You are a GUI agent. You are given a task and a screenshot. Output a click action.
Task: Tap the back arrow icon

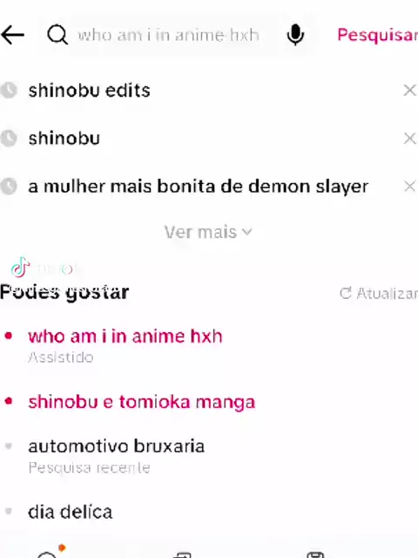tap(12, 35)
